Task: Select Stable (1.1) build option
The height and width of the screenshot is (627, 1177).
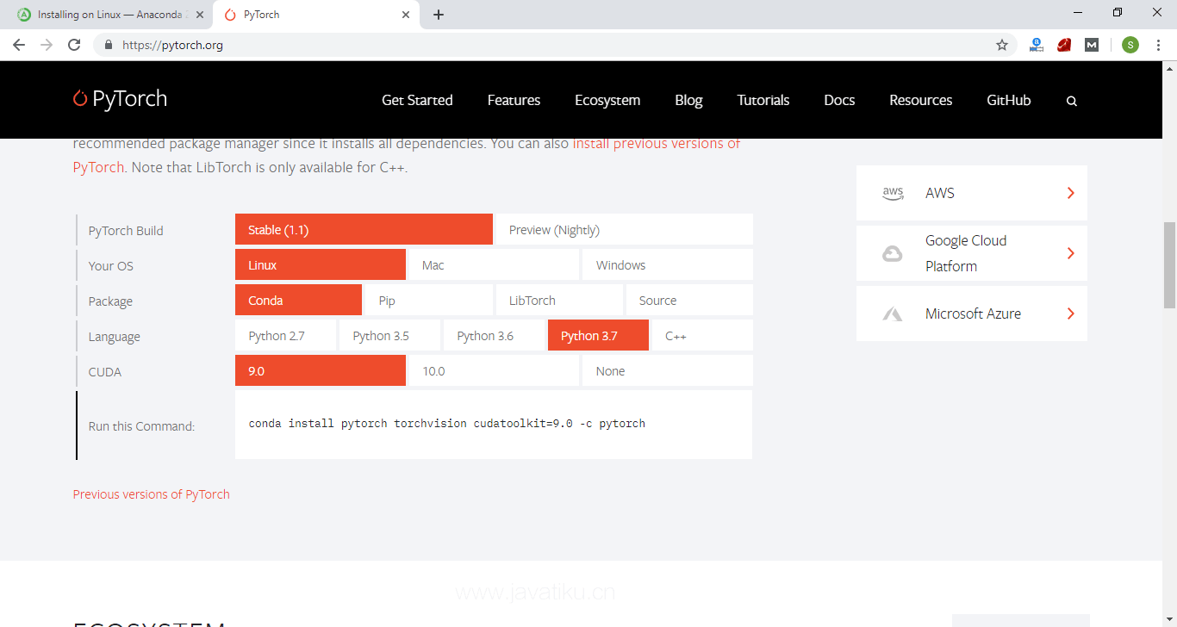Action: [364, 229]
